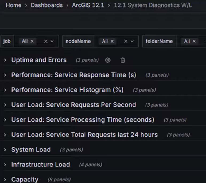The width and height of the screenshot is (206, 183).
Task: Remove the 'All' tag in the nodeName filter
Action: pyautogui.click(x=112, y=41)
